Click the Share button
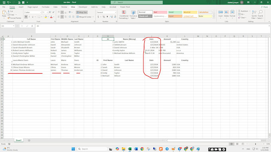This screenshot has height=152, width=271. [x=265, y=7]
